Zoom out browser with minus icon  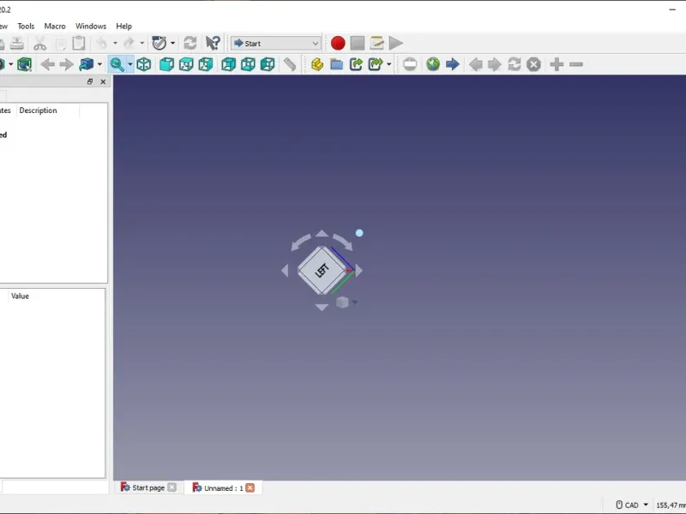pyautogui.click(x=576, y=65)
